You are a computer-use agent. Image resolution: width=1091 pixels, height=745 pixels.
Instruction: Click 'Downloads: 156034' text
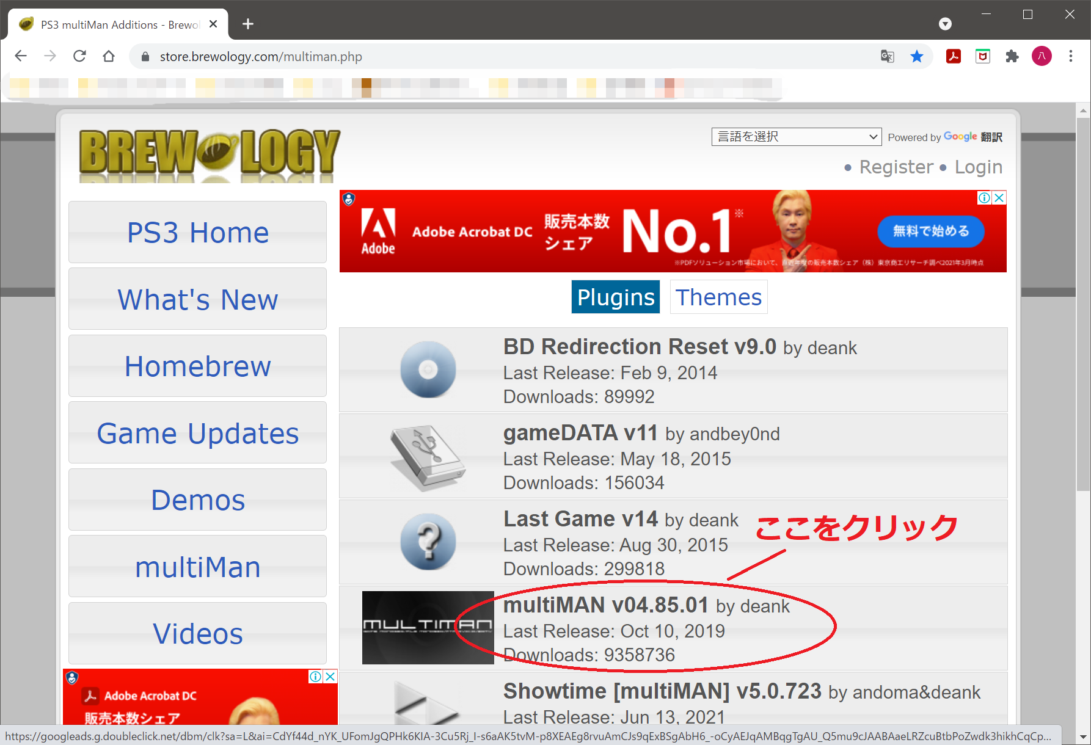[x=583, y=482]
